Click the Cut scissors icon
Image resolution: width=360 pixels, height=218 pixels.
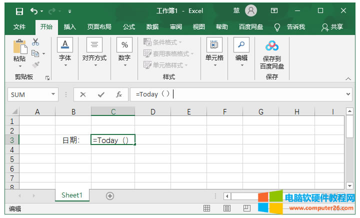[35, 42]
